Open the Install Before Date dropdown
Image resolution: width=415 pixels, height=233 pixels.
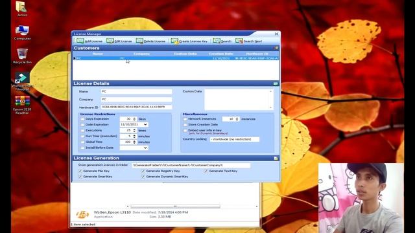pyautogui.click(x=145, y=148)
